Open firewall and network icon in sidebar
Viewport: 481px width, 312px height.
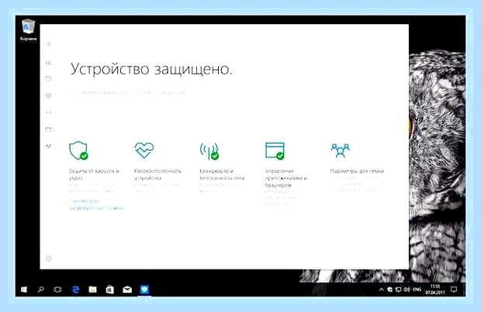pos(48,113)
